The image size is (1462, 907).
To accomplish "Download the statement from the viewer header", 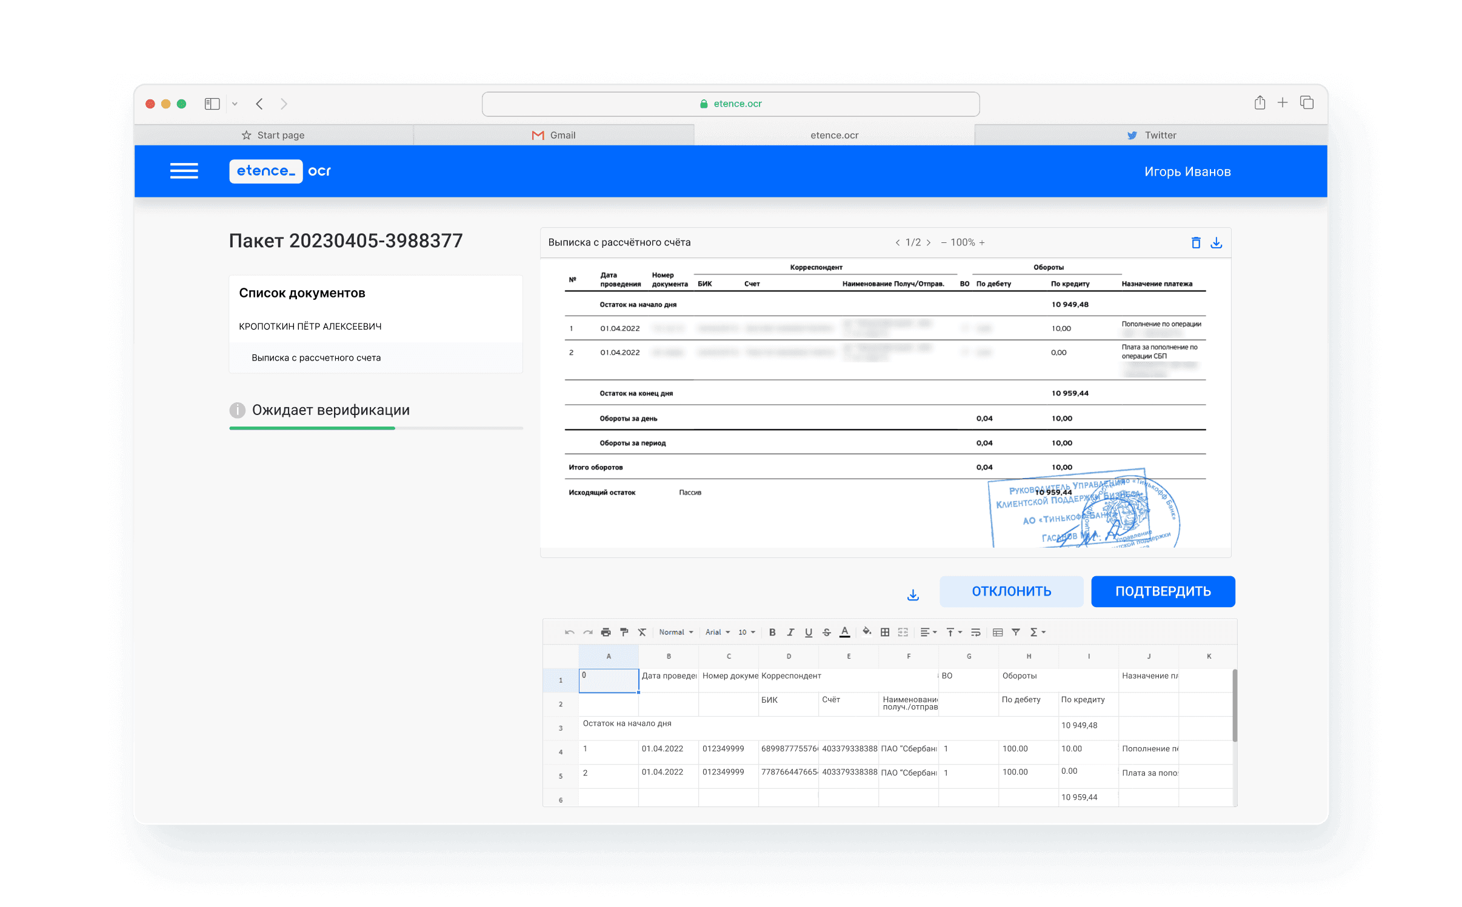I will tap(1216, 243).
